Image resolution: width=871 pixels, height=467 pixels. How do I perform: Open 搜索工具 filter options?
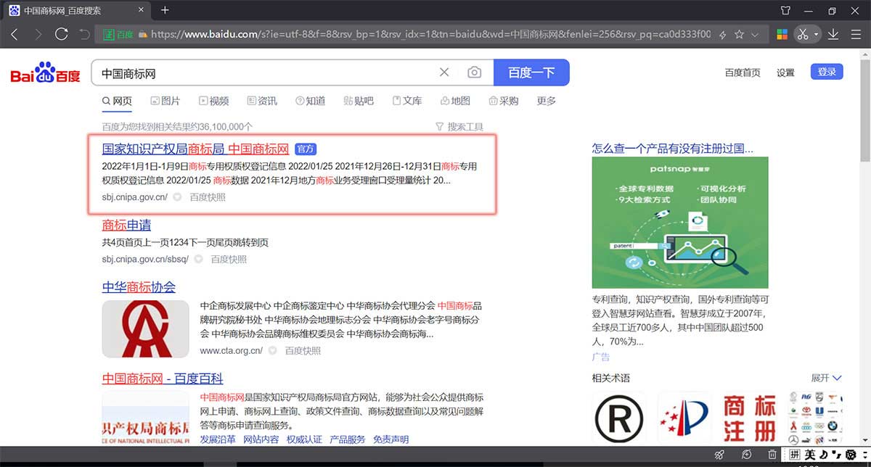point(459,127)
